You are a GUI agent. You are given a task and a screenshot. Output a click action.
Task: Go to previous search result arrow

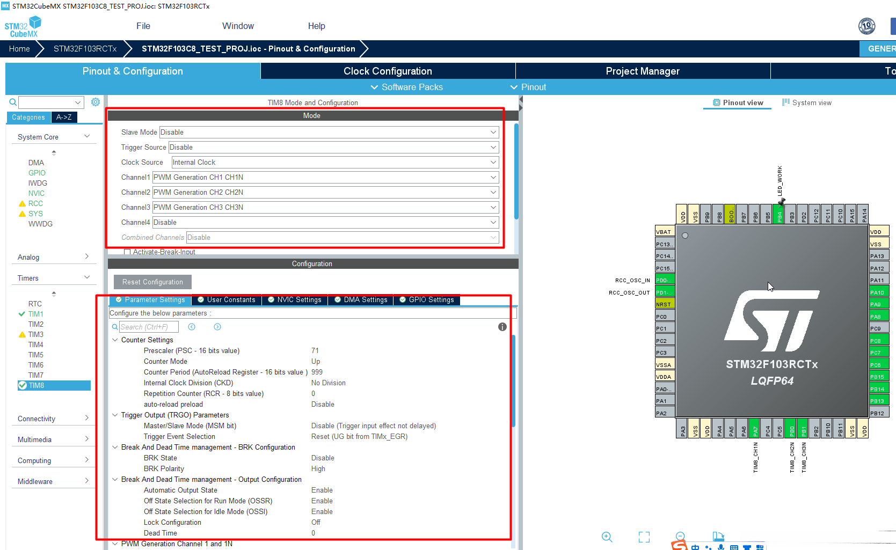(x=192, y=327)
